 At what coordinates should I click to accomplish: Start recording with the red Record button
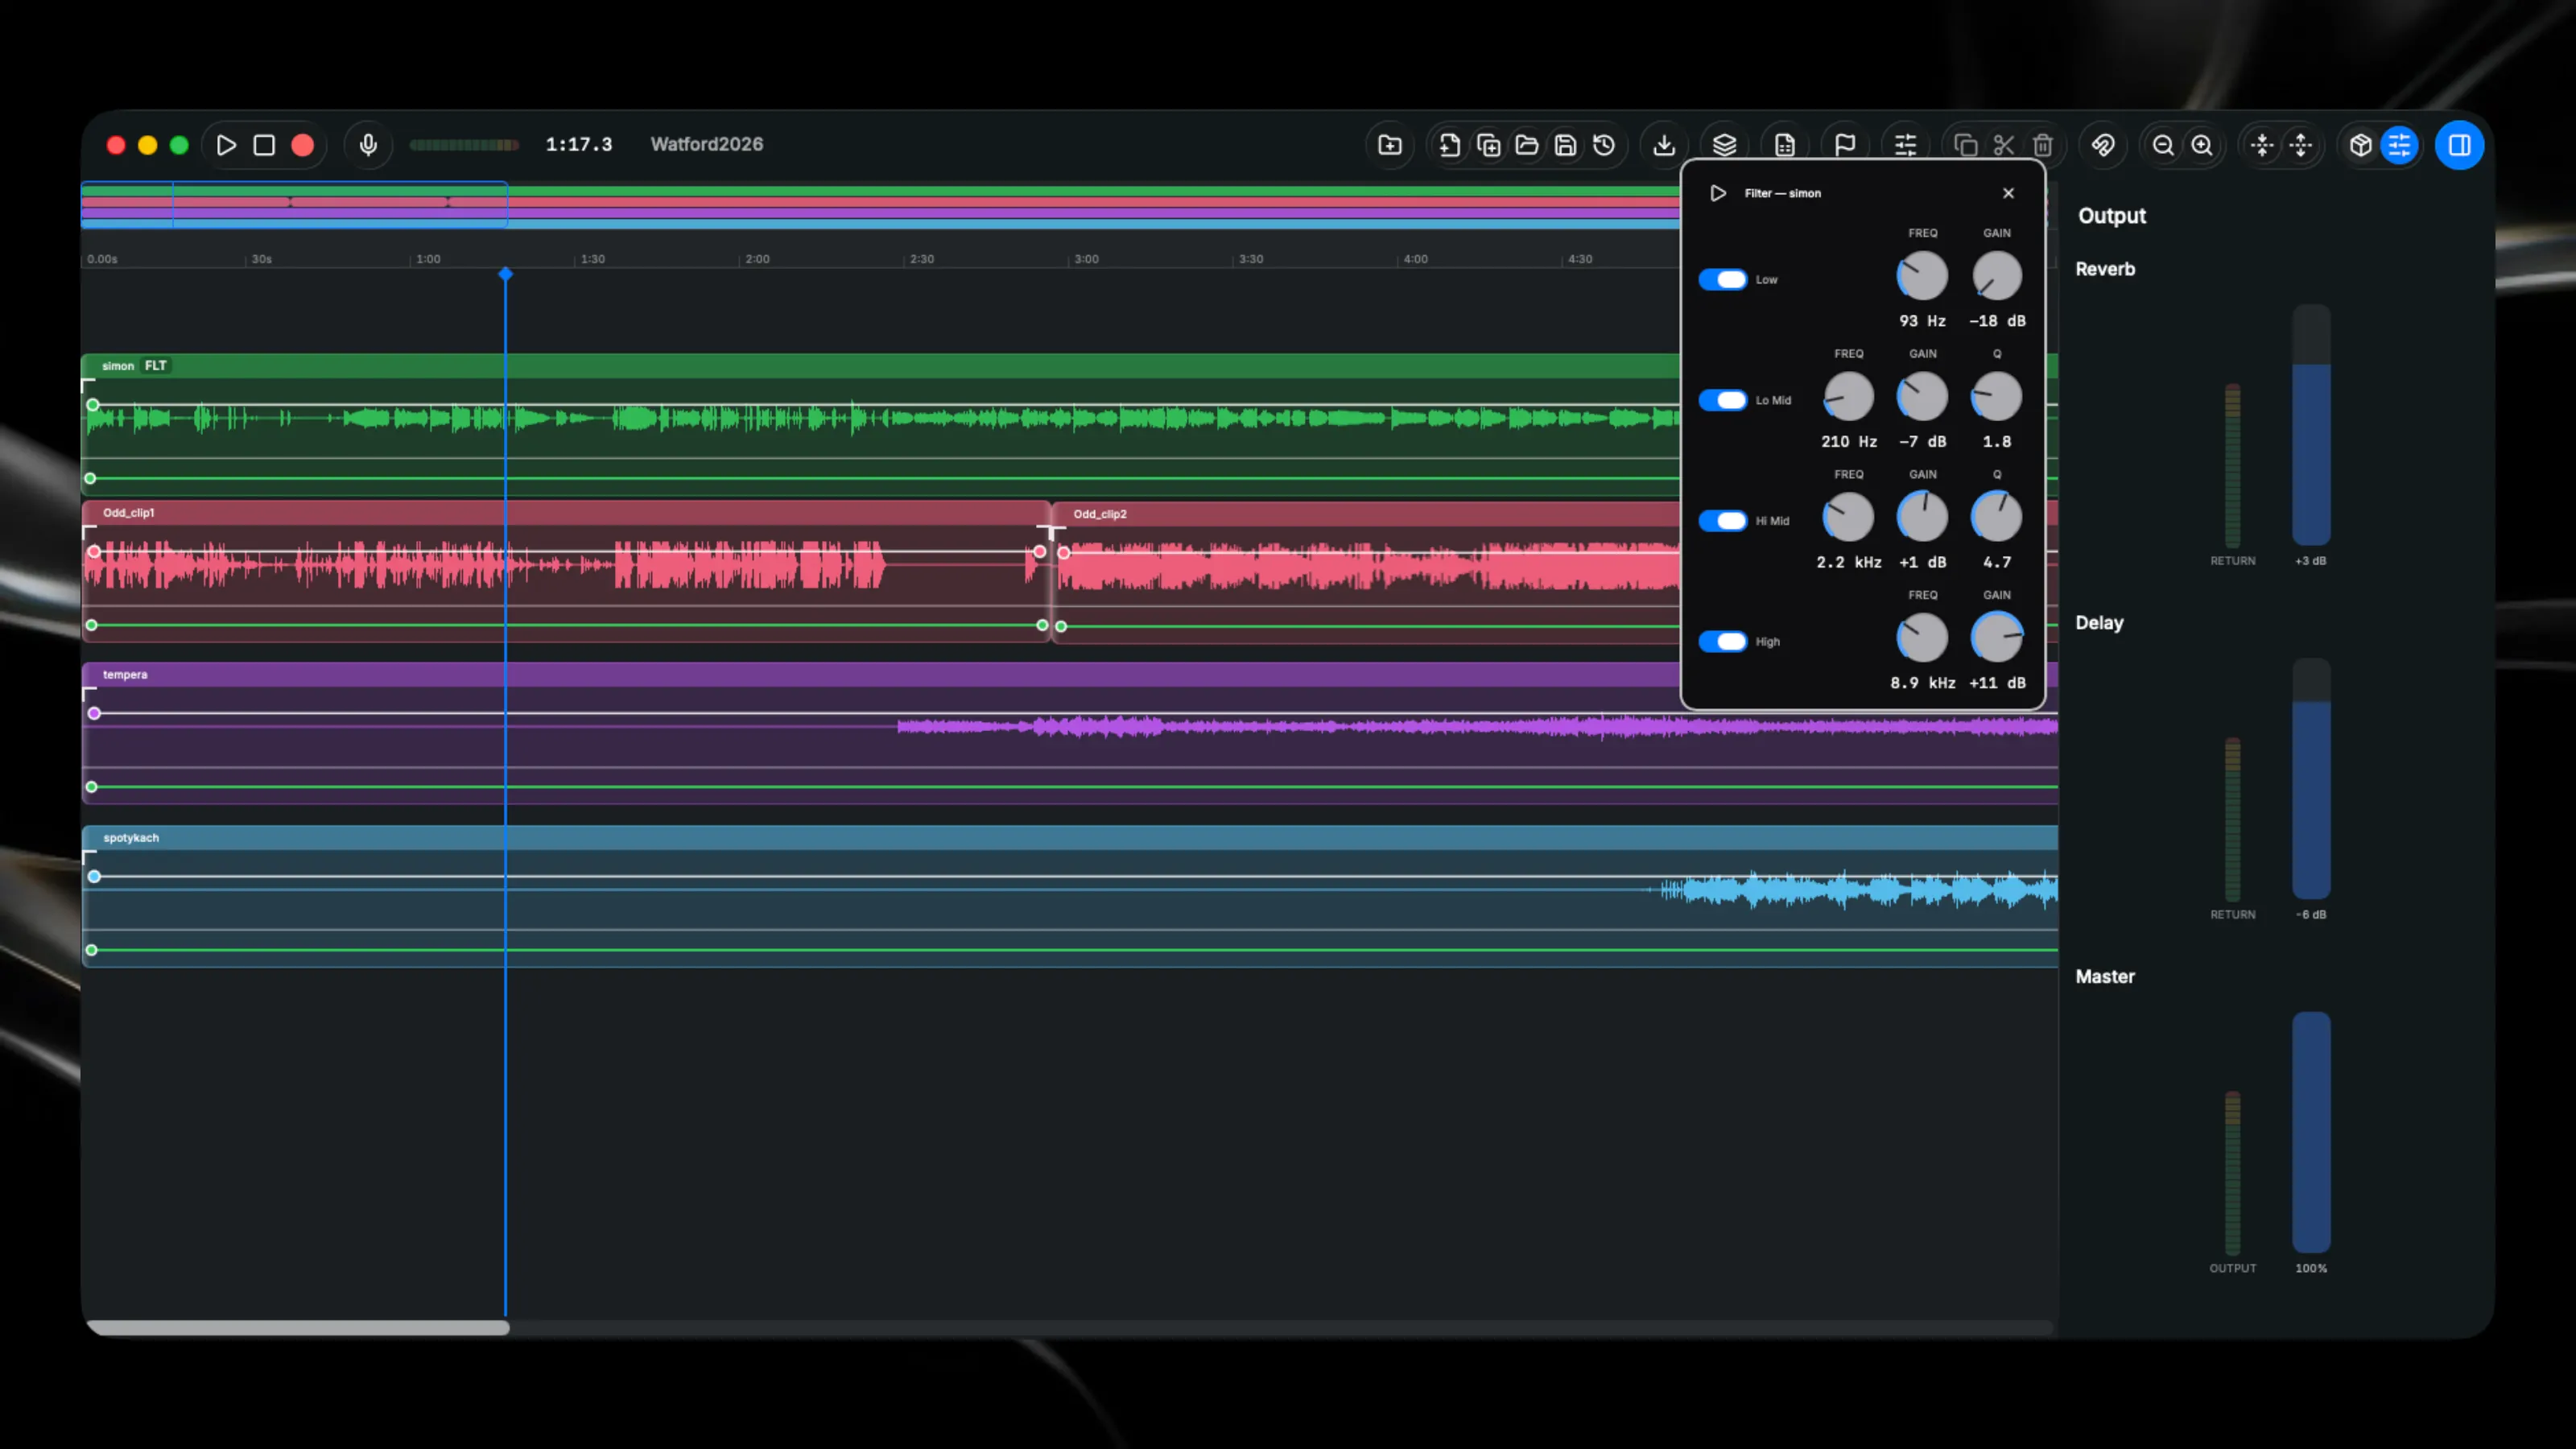[302, 145]
